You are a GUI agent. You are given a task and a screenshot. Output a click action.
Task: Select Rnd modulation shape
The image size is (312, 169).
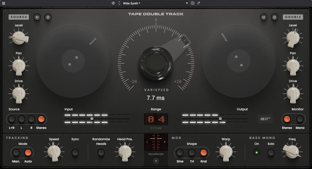(x=204, y=153)
